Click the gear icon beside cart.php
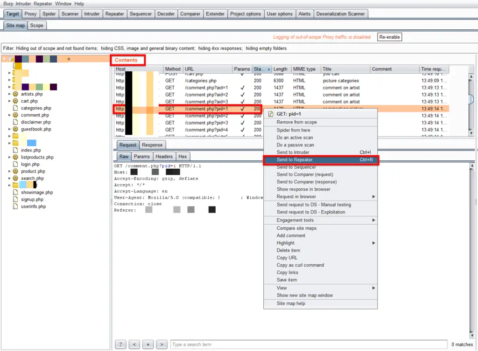 pyautogui.click(x=15, y=101)
